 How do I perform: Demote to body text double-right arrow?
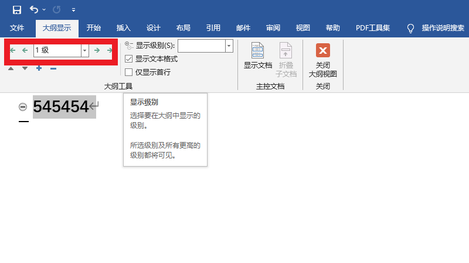pos(110,50)
